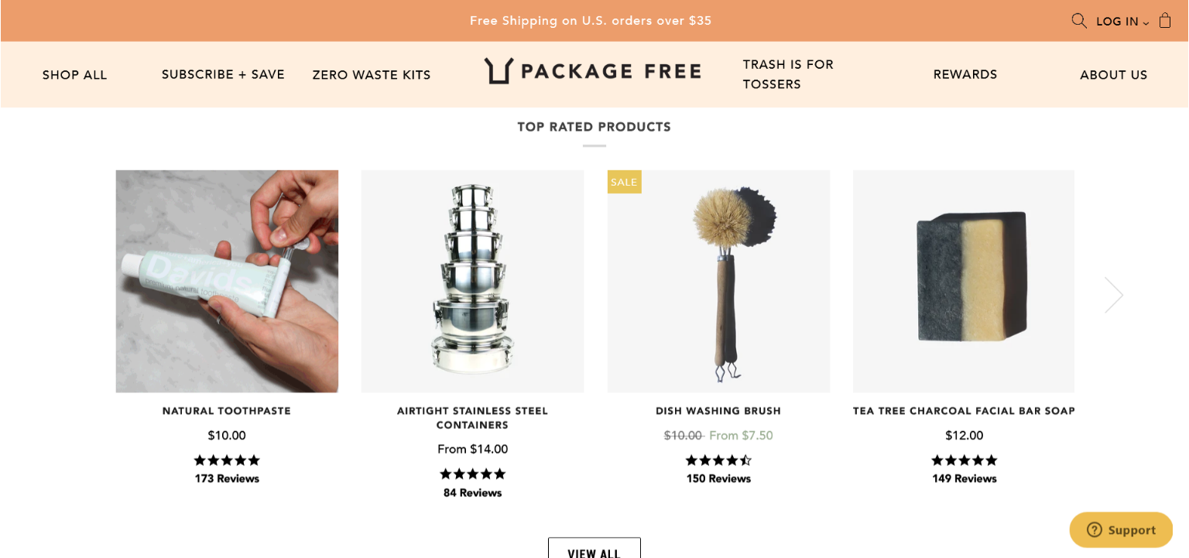Expand the LOG IN dropdown
The image size is (1189, 558).
click(1122, 22)
